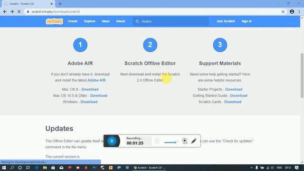Viewport: 304px width, 171px height.
Task: Change input language ENG
Action: click(279, 168)
